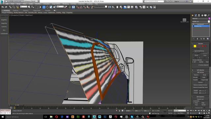The image size is (211, 119).
Task: Switch to the Display command panel tab
Action: pos(205,16)
